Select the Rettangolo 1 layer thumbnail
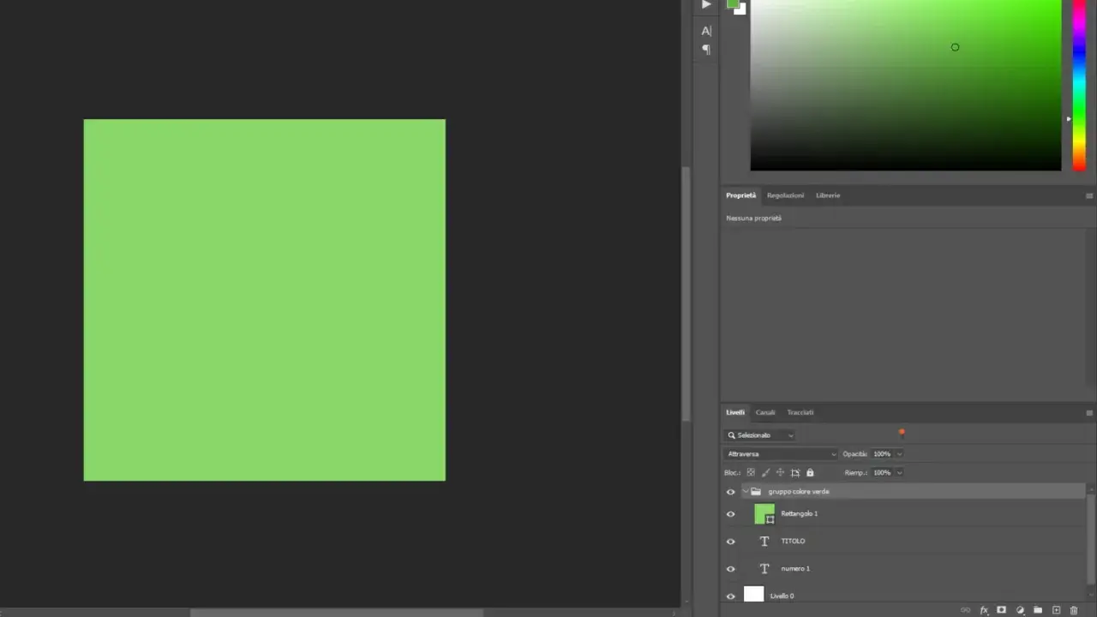 (x=764, y=514)
